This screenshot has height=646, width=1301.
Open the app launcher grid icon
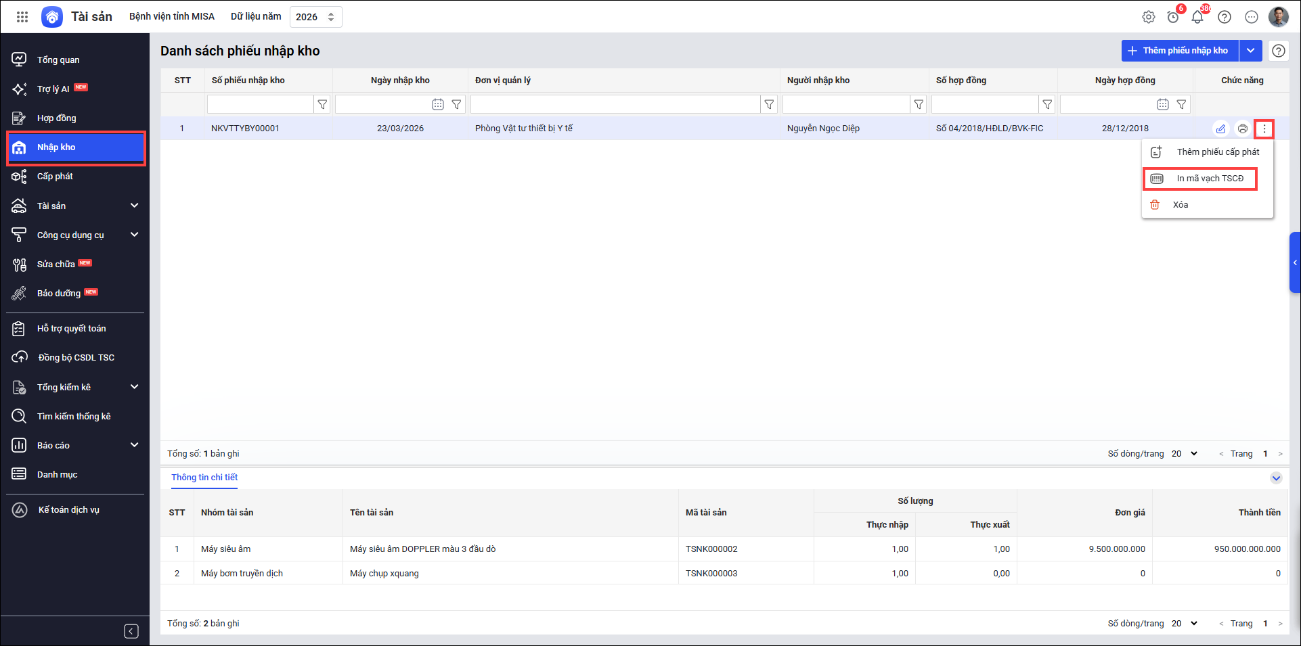point(22,17)
